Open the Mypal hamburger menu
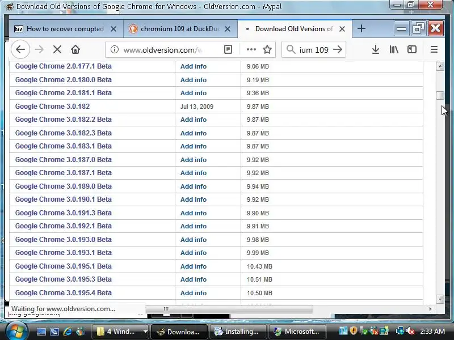 434,49
